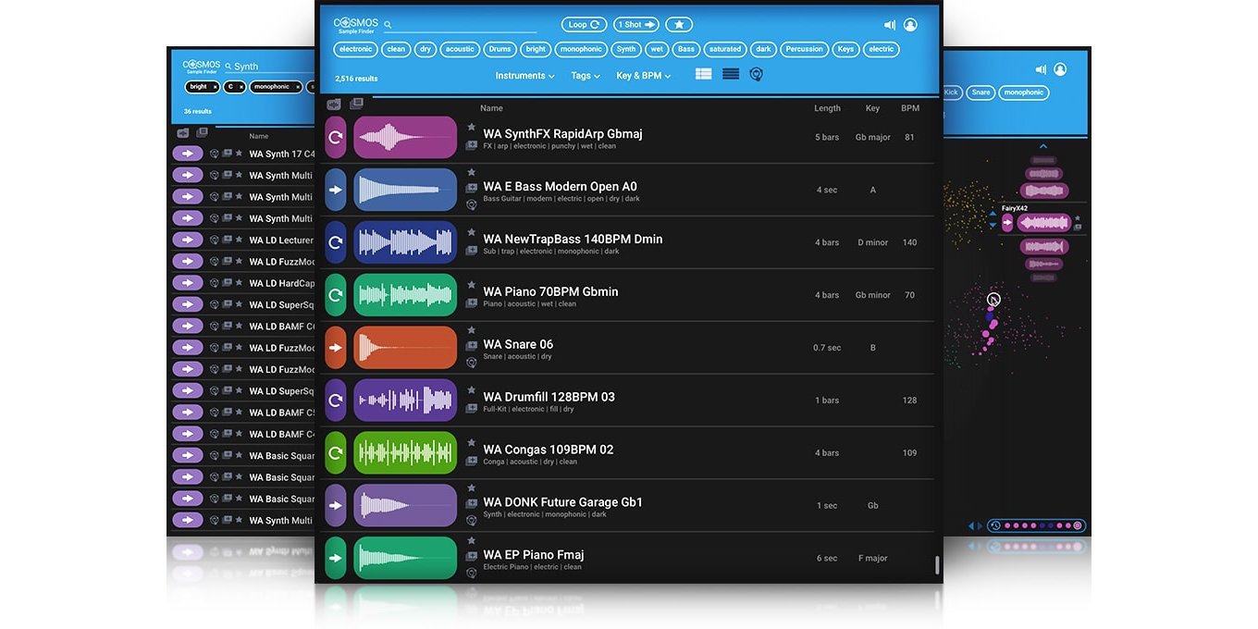Select the "Percussion" tag chip
The width and height of the screenshot is (1258, 629).
pyautogui.click(x=804, y=49)
